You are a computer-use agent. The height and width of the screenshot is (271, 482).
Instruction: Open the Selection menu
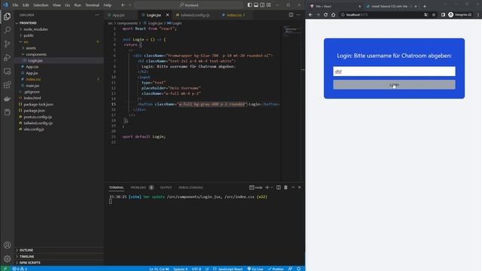tap(41, 5)
